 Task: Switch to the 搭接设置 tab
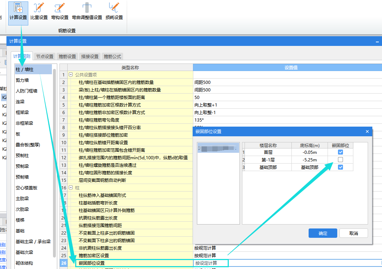[90, 56]
